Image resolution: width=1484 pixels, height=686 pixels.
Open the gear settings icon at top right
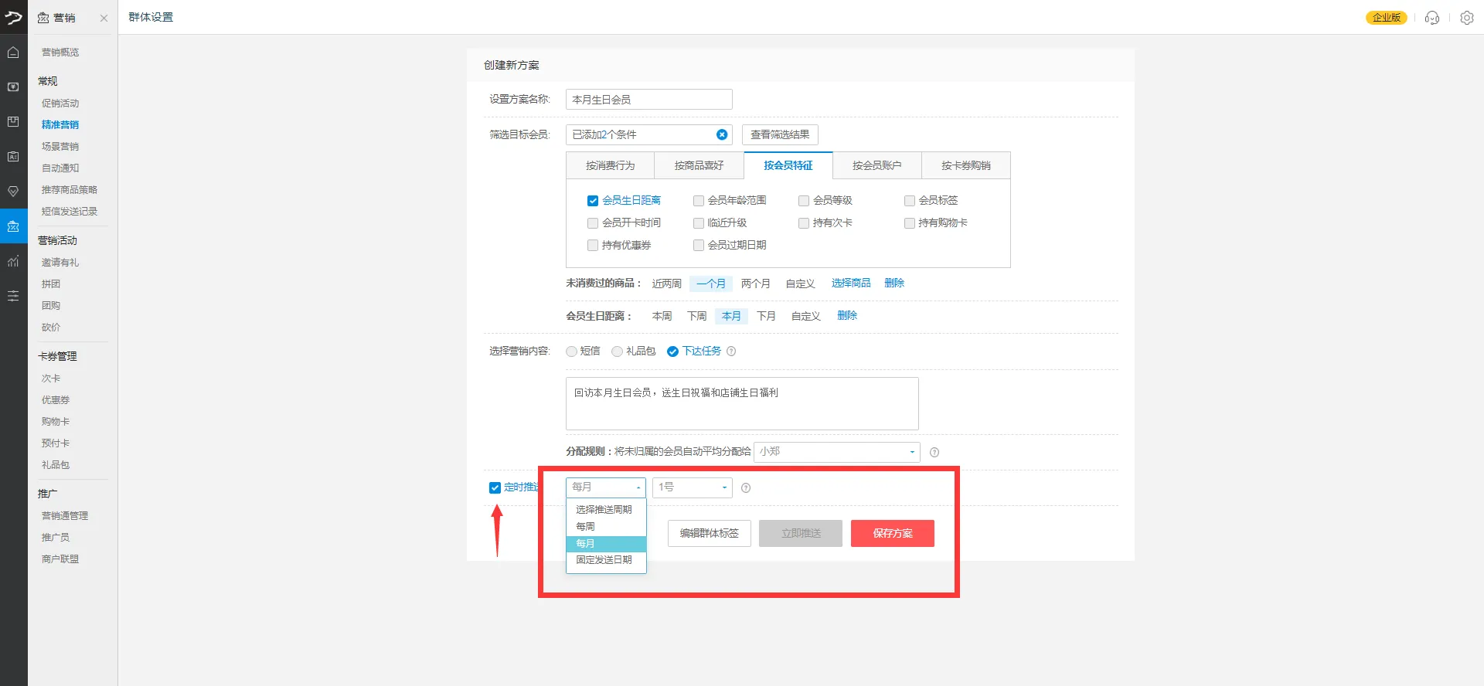(1466, 18)
